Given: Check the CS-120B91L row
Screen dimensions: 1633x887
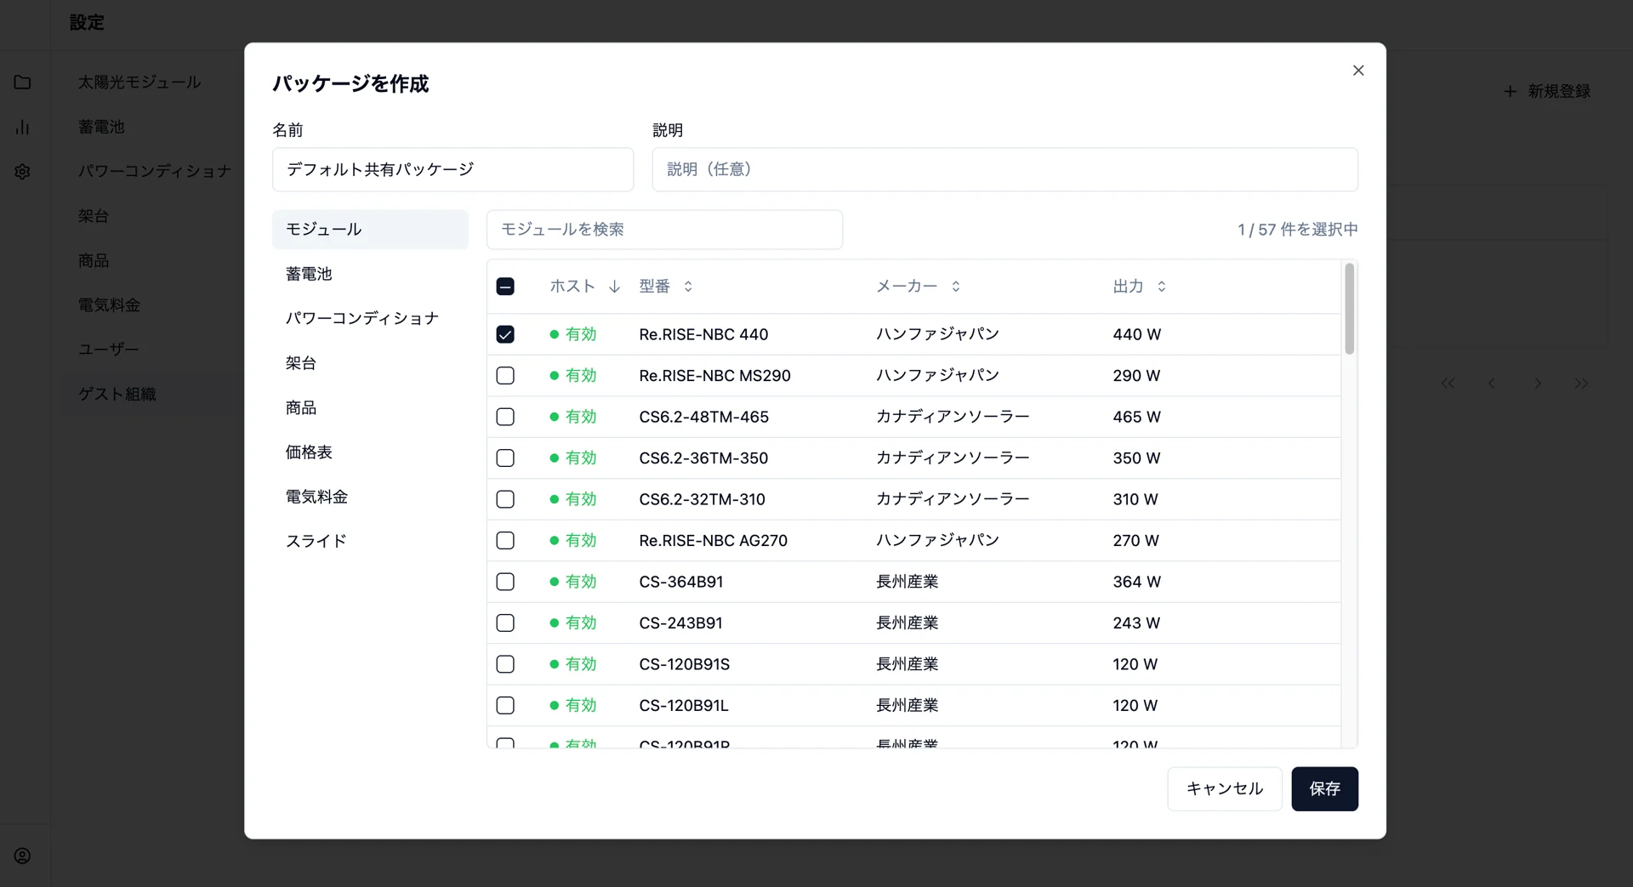Looking at the screenshot, I should (x=505, y=706).
